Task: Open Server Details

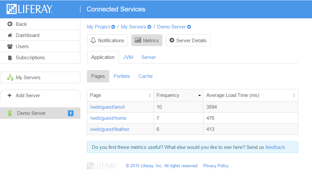Action: click(x=188, y=40)
